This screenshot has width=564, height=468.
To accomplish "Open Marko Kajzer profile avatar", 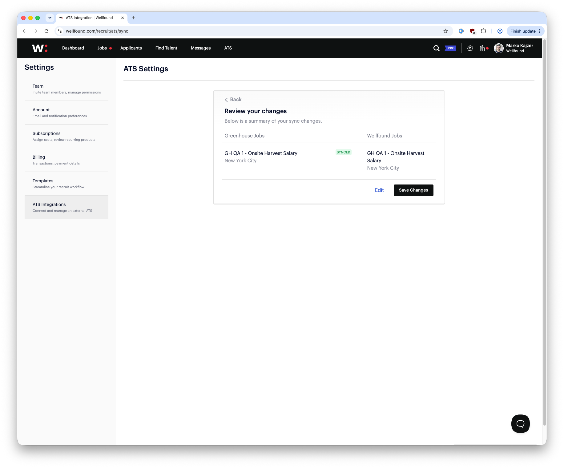I will pos(498,48).
